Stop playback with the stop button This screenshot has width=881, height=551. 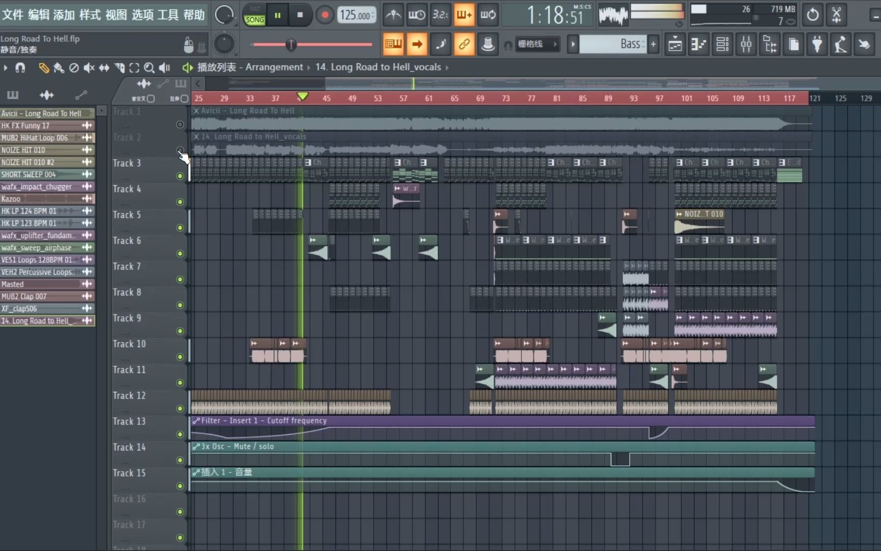(x=300, y=15)
